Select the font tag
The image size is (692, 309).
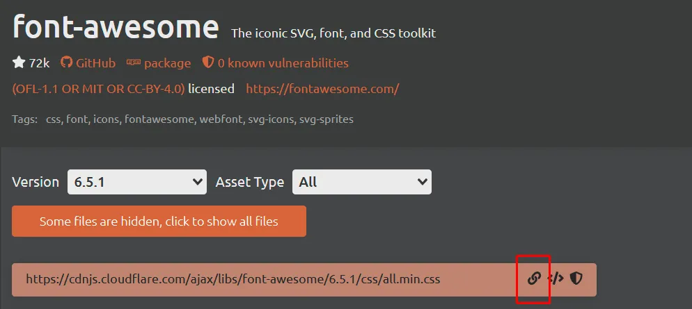click(x=77, y=119)
